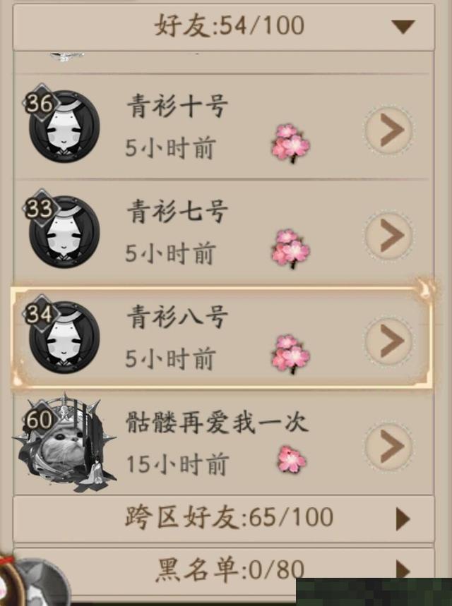
Task: Select the 跨区好友:65/100 header
Action: point(224,519)
